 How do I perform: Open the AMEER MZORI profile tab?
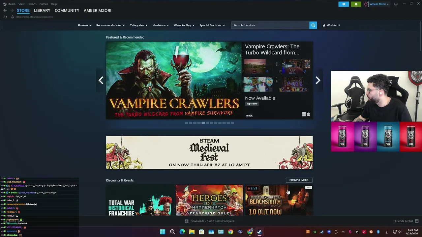(98, 11)
